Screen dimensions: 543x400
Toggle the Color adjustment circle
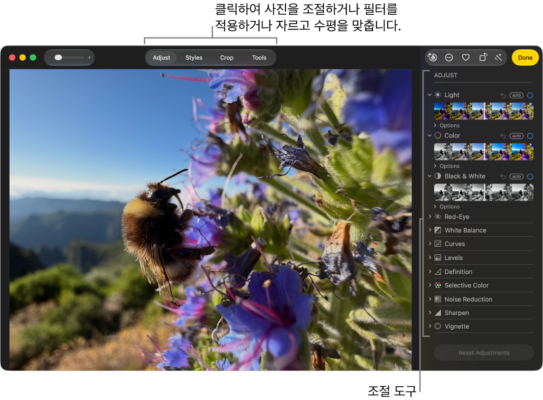[x=530, y=136]
